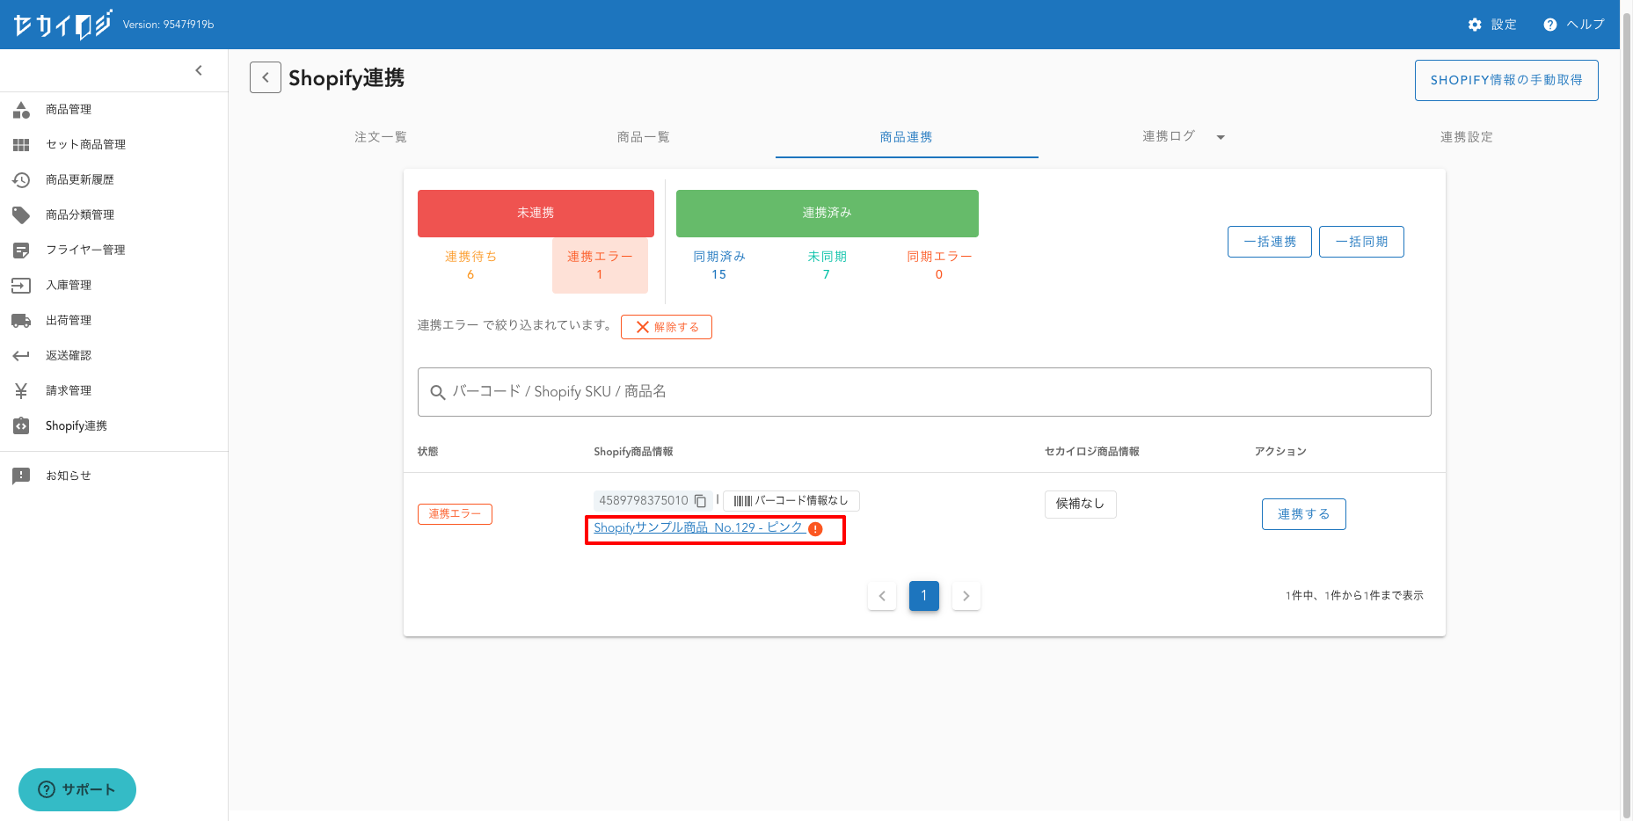This screenshot has height=821, width=1633.
Task: Filter by 同期済み status
Action: tap(718, 265)
